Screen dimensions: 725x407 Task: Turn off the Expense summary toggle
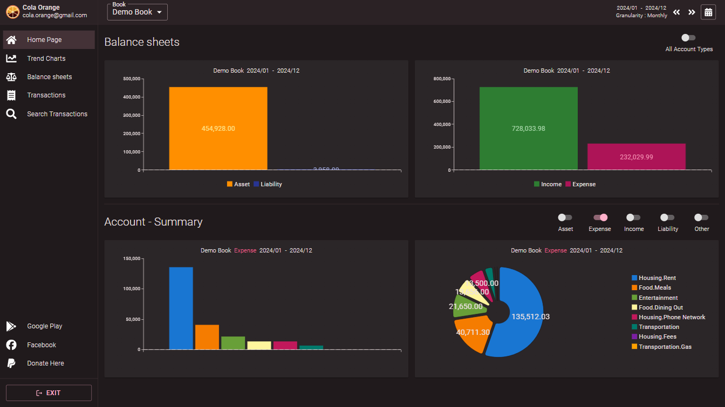600,217
